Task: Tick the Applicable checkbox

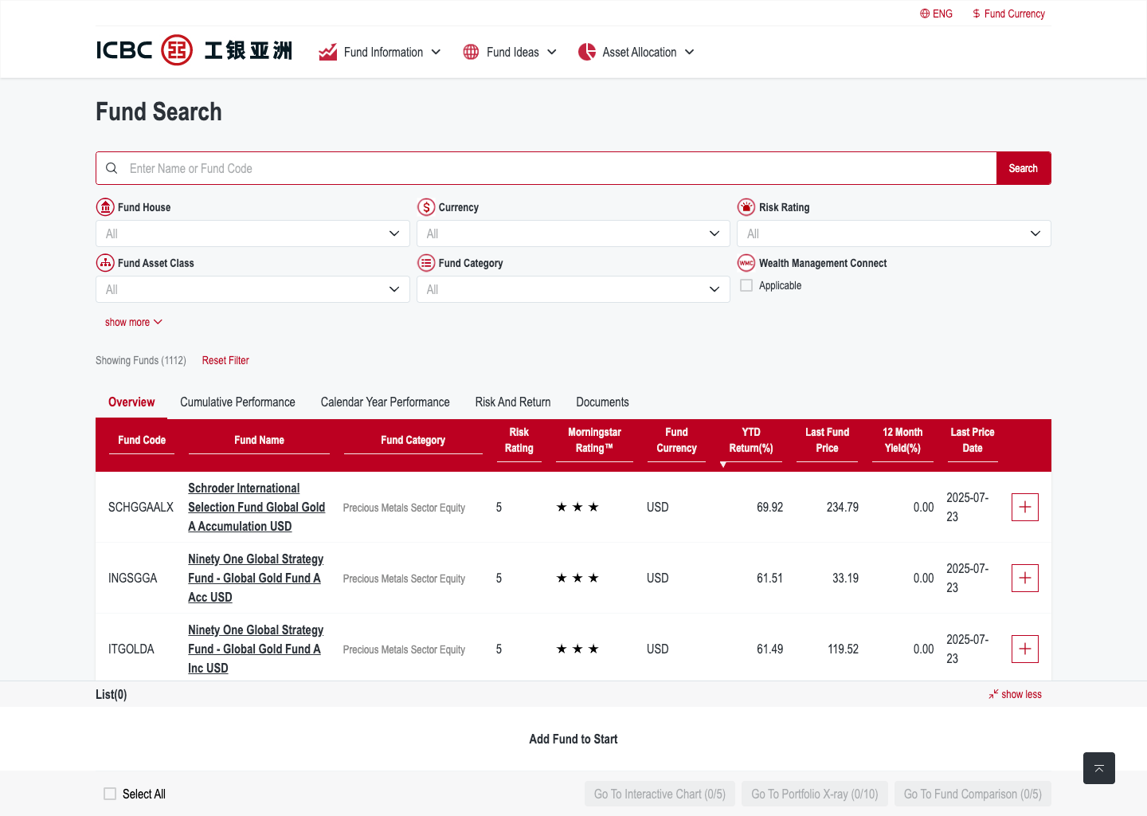Action: tap(746, 285)
